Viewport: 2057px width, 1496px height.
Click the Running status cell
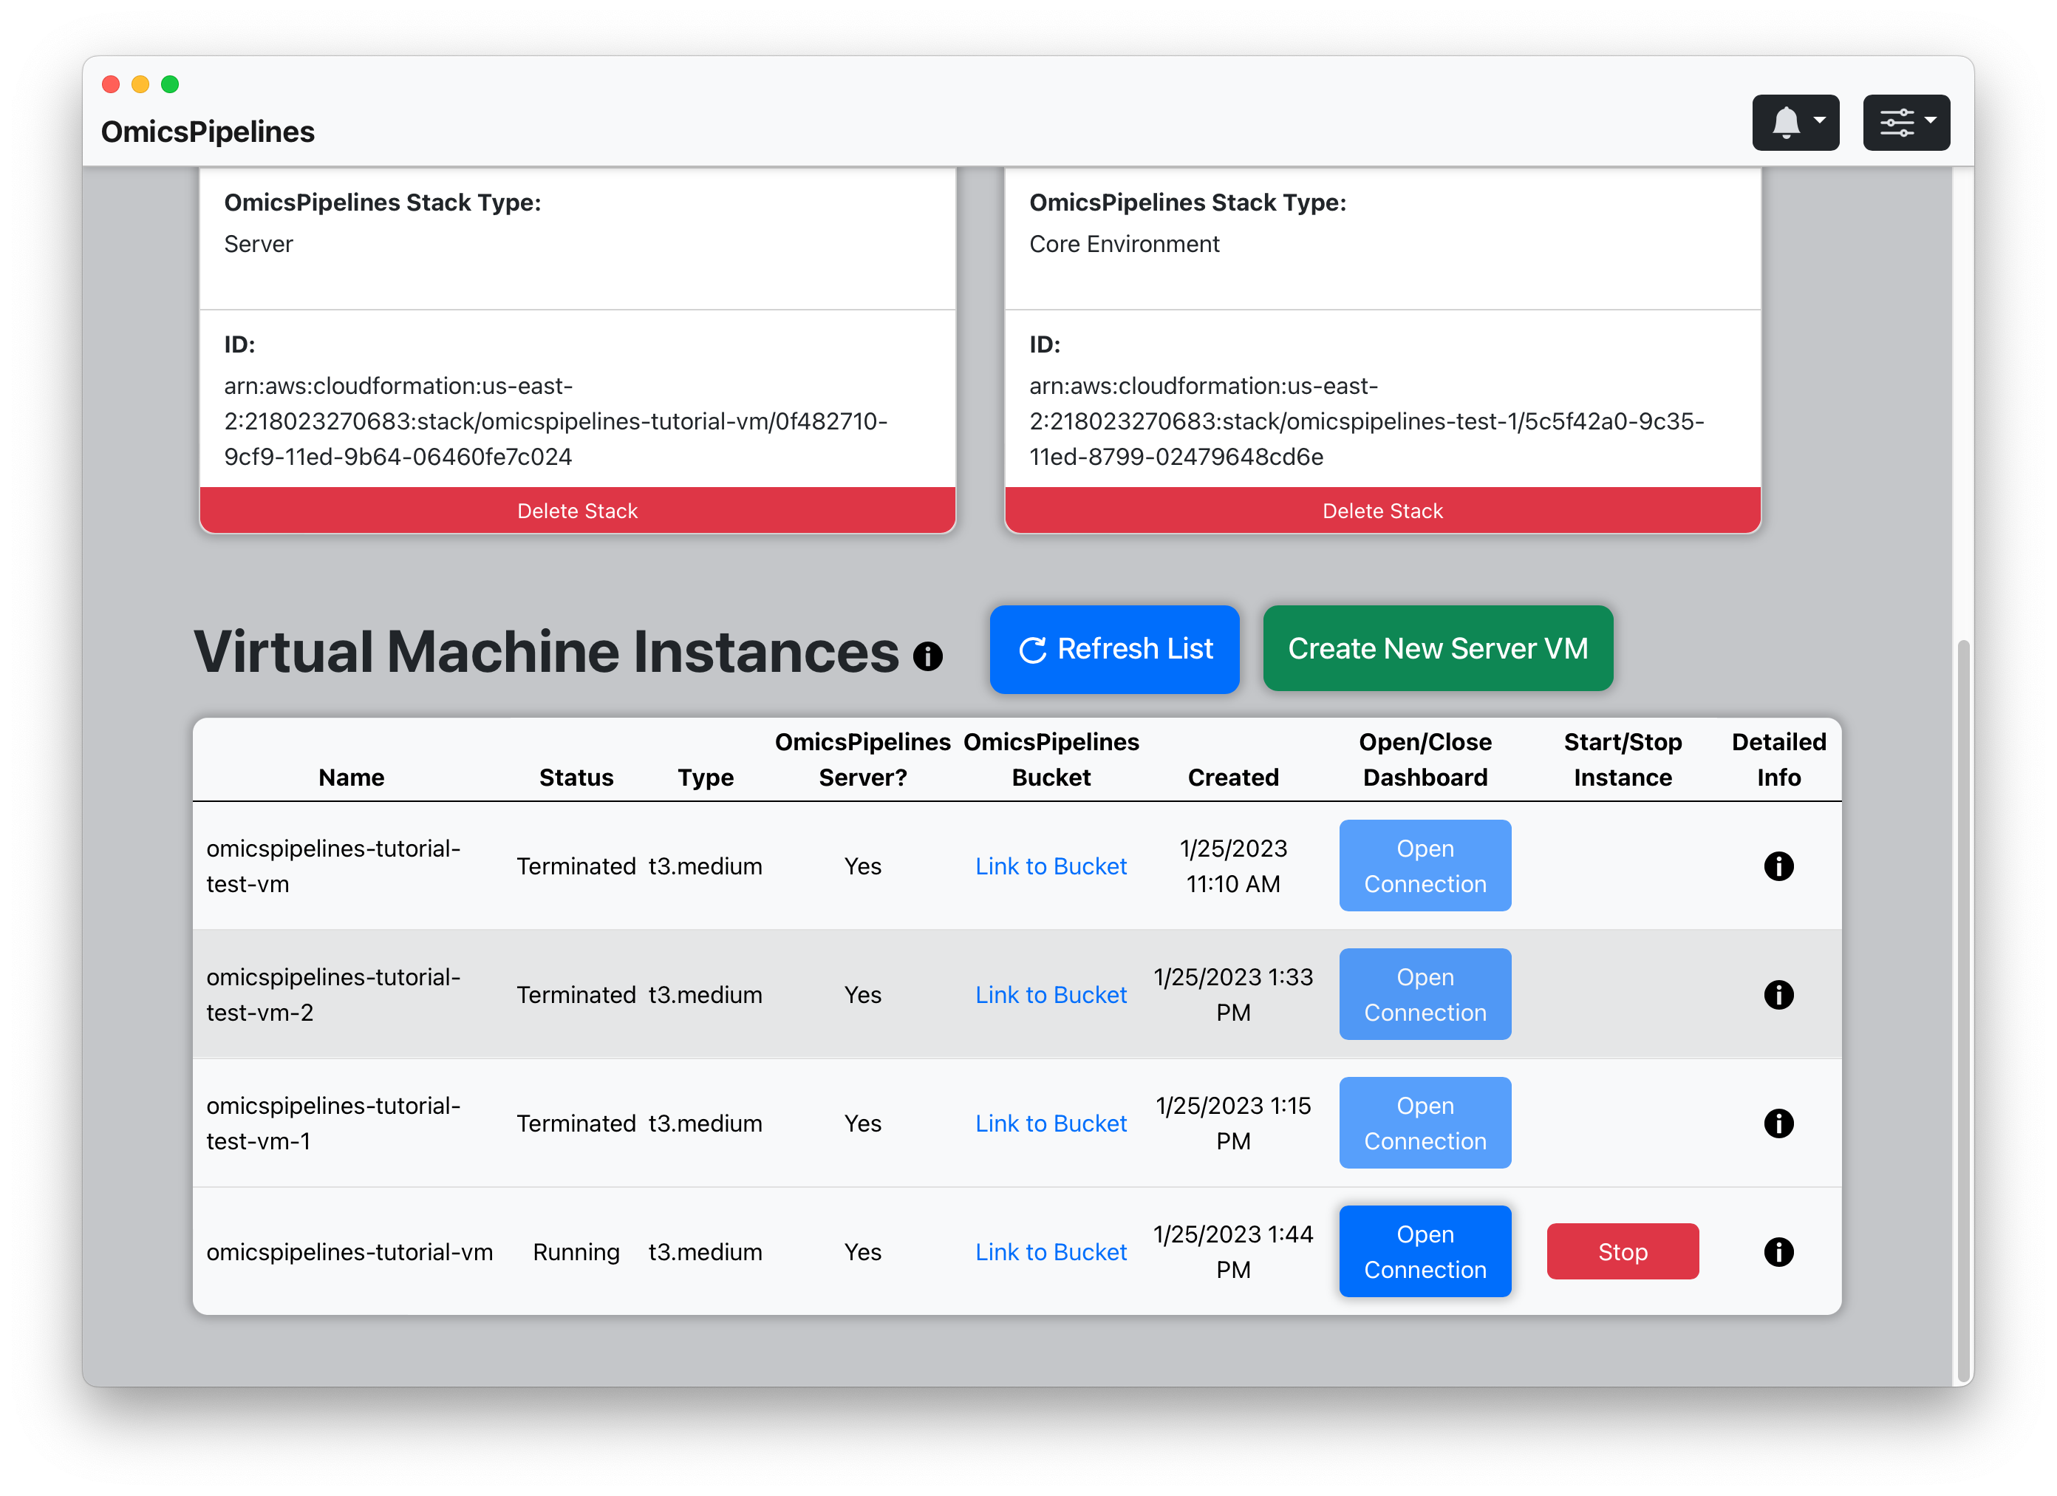576,1252
